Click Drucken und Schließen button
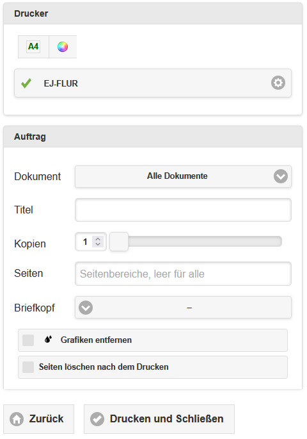The image size is (307, 439). [x=159, y=419]
